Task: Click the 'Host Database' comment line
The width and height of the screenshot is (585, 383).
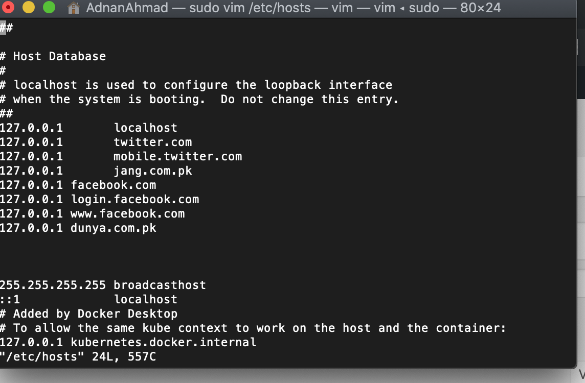Action: point(53,56)
